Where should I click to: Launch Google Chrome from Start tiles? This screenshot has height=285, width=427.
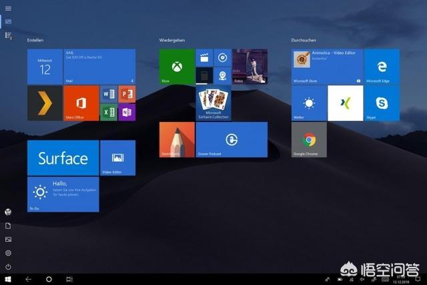pyautogui.click(x=309, y=139)
